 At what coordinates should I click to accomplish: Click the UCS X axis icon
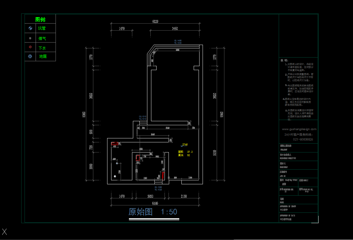(4, 231)
